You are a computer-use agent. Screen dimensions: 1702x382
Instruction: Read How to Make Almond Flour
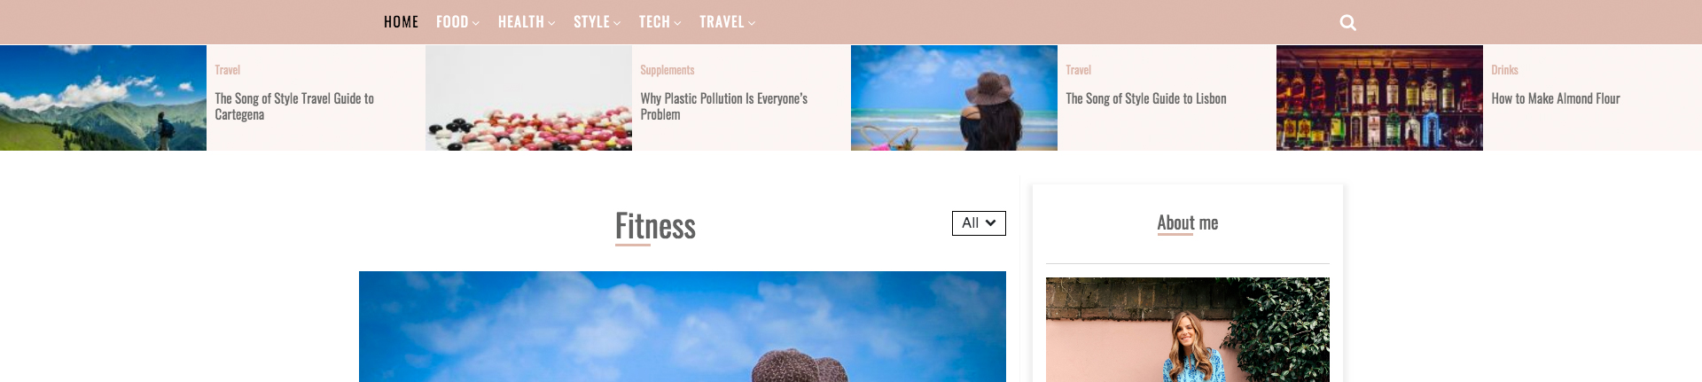(1556, 98)
